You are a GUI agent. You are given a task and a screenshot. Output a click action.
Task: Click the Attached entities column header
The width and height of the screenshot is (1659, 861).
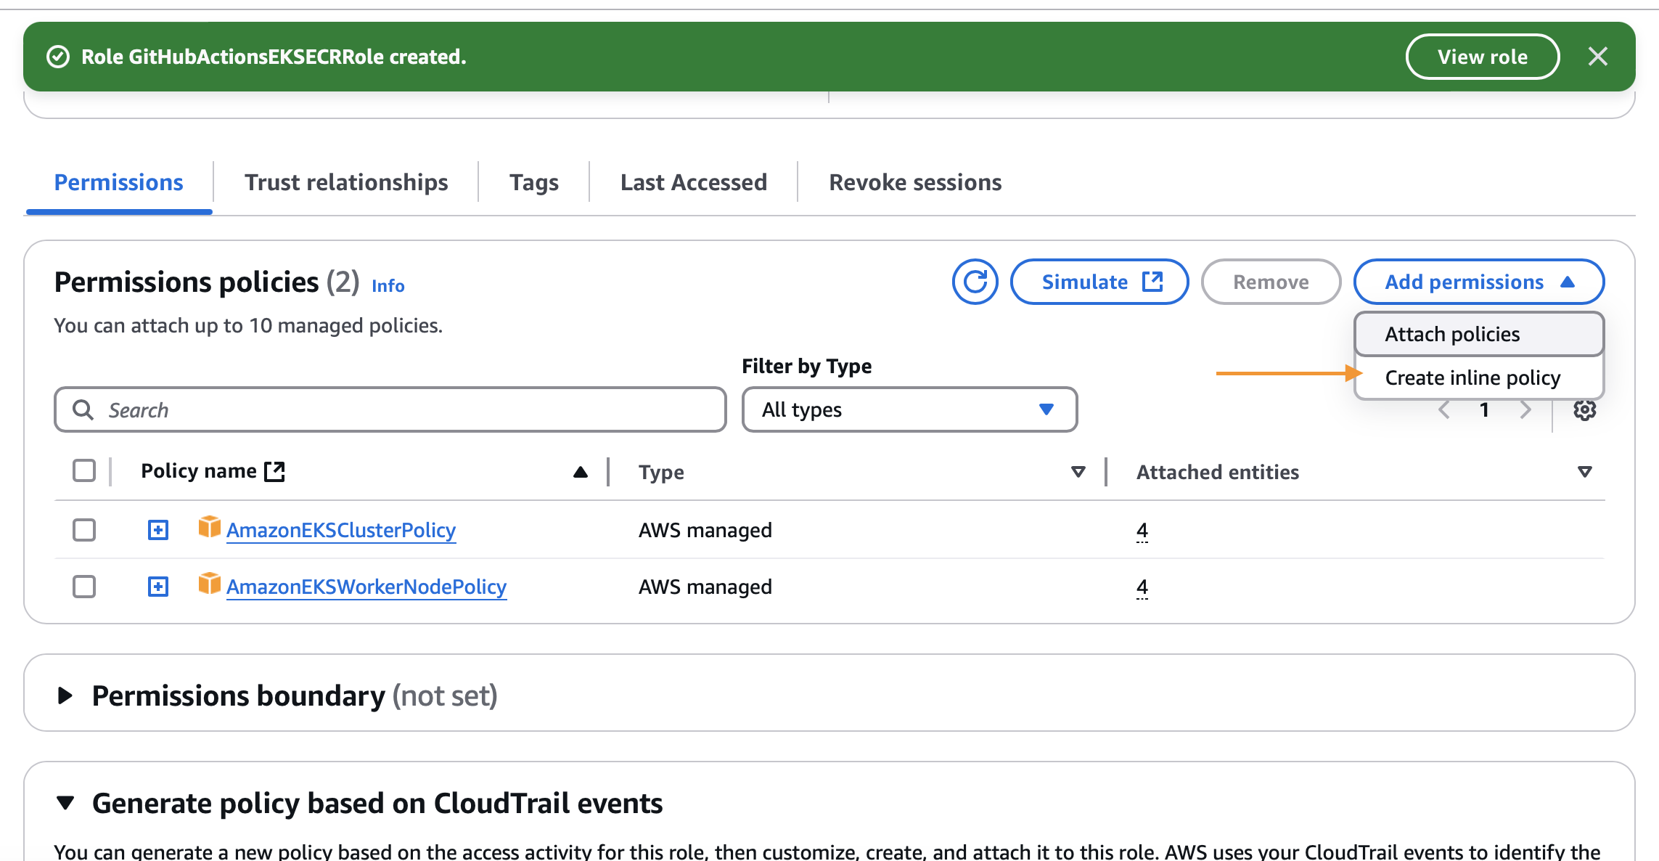pyautogui.click(x=1218, y=473)
